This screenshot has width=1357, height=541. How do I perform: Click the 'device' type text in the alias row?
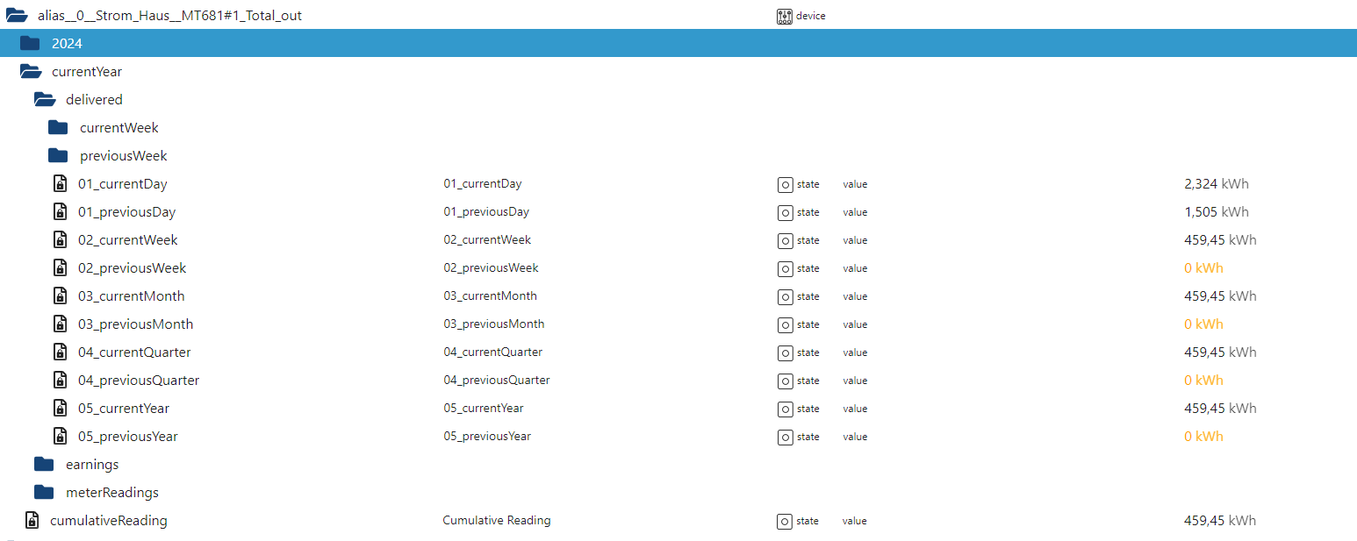(811, 16)
